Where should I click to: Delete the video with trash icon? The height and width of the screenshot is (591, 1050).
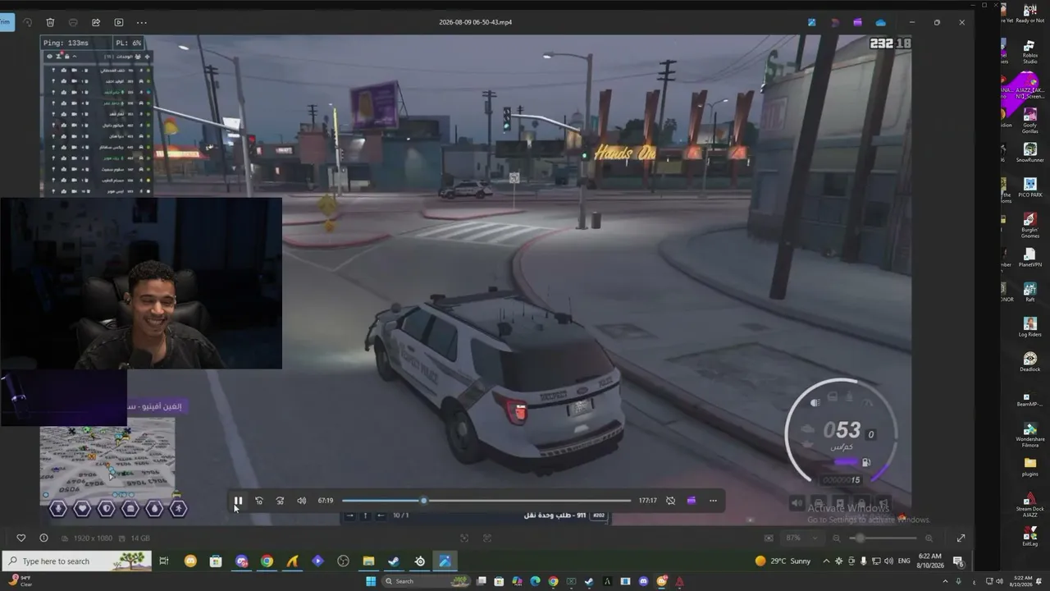(50, 22)
